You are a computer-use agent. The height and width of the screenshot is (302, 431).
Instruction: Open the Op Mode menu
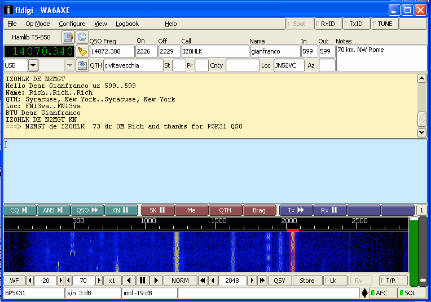coord(38,24)
